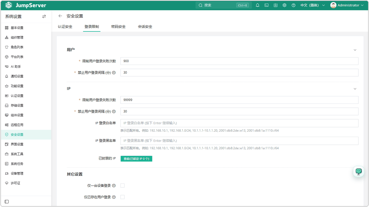Click the search magnifier icon

pos(201,5)
